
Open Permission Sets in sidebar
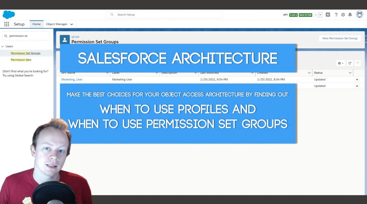point(21,60)
